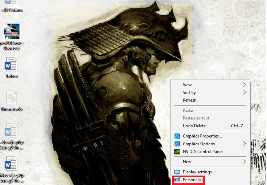Select Paste shortcut in the context menu
The height and width of the screenshot is (185, 267).
pos(210,118)
